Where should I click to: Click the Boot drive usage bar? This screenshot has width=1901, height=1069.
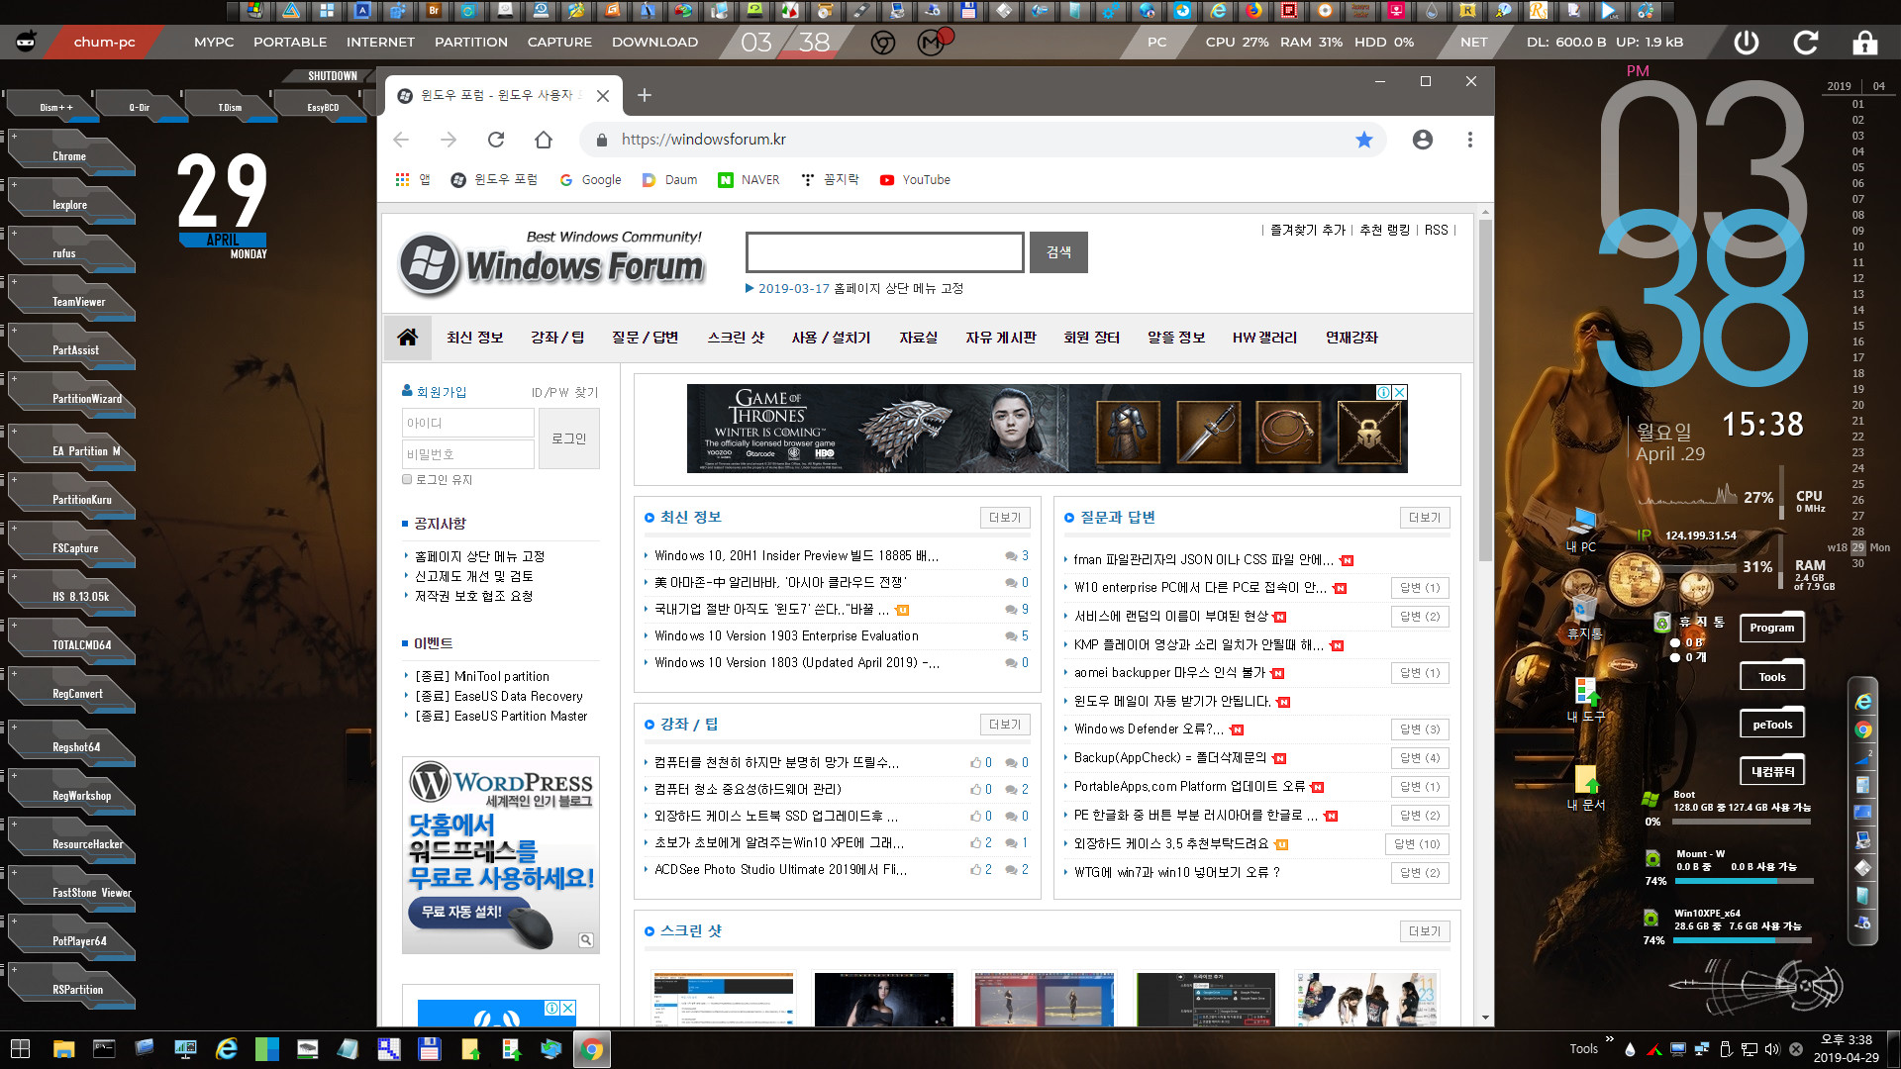tap(1743, 822)
